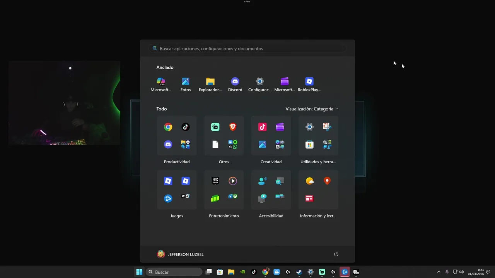Launch Epic Games in Entretenimiento category

[x=215, y=181]
